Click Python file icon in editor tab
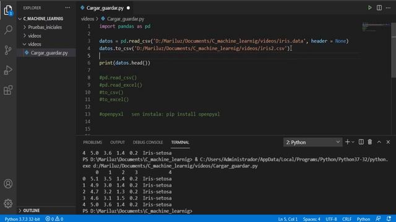 pos(82,8)
